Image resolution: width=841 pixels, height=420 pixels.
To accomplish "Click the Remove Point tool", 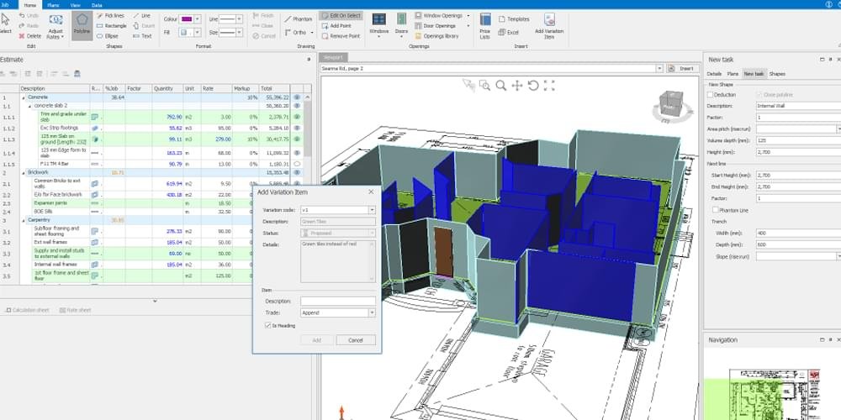I will click(x=341, y=36).
